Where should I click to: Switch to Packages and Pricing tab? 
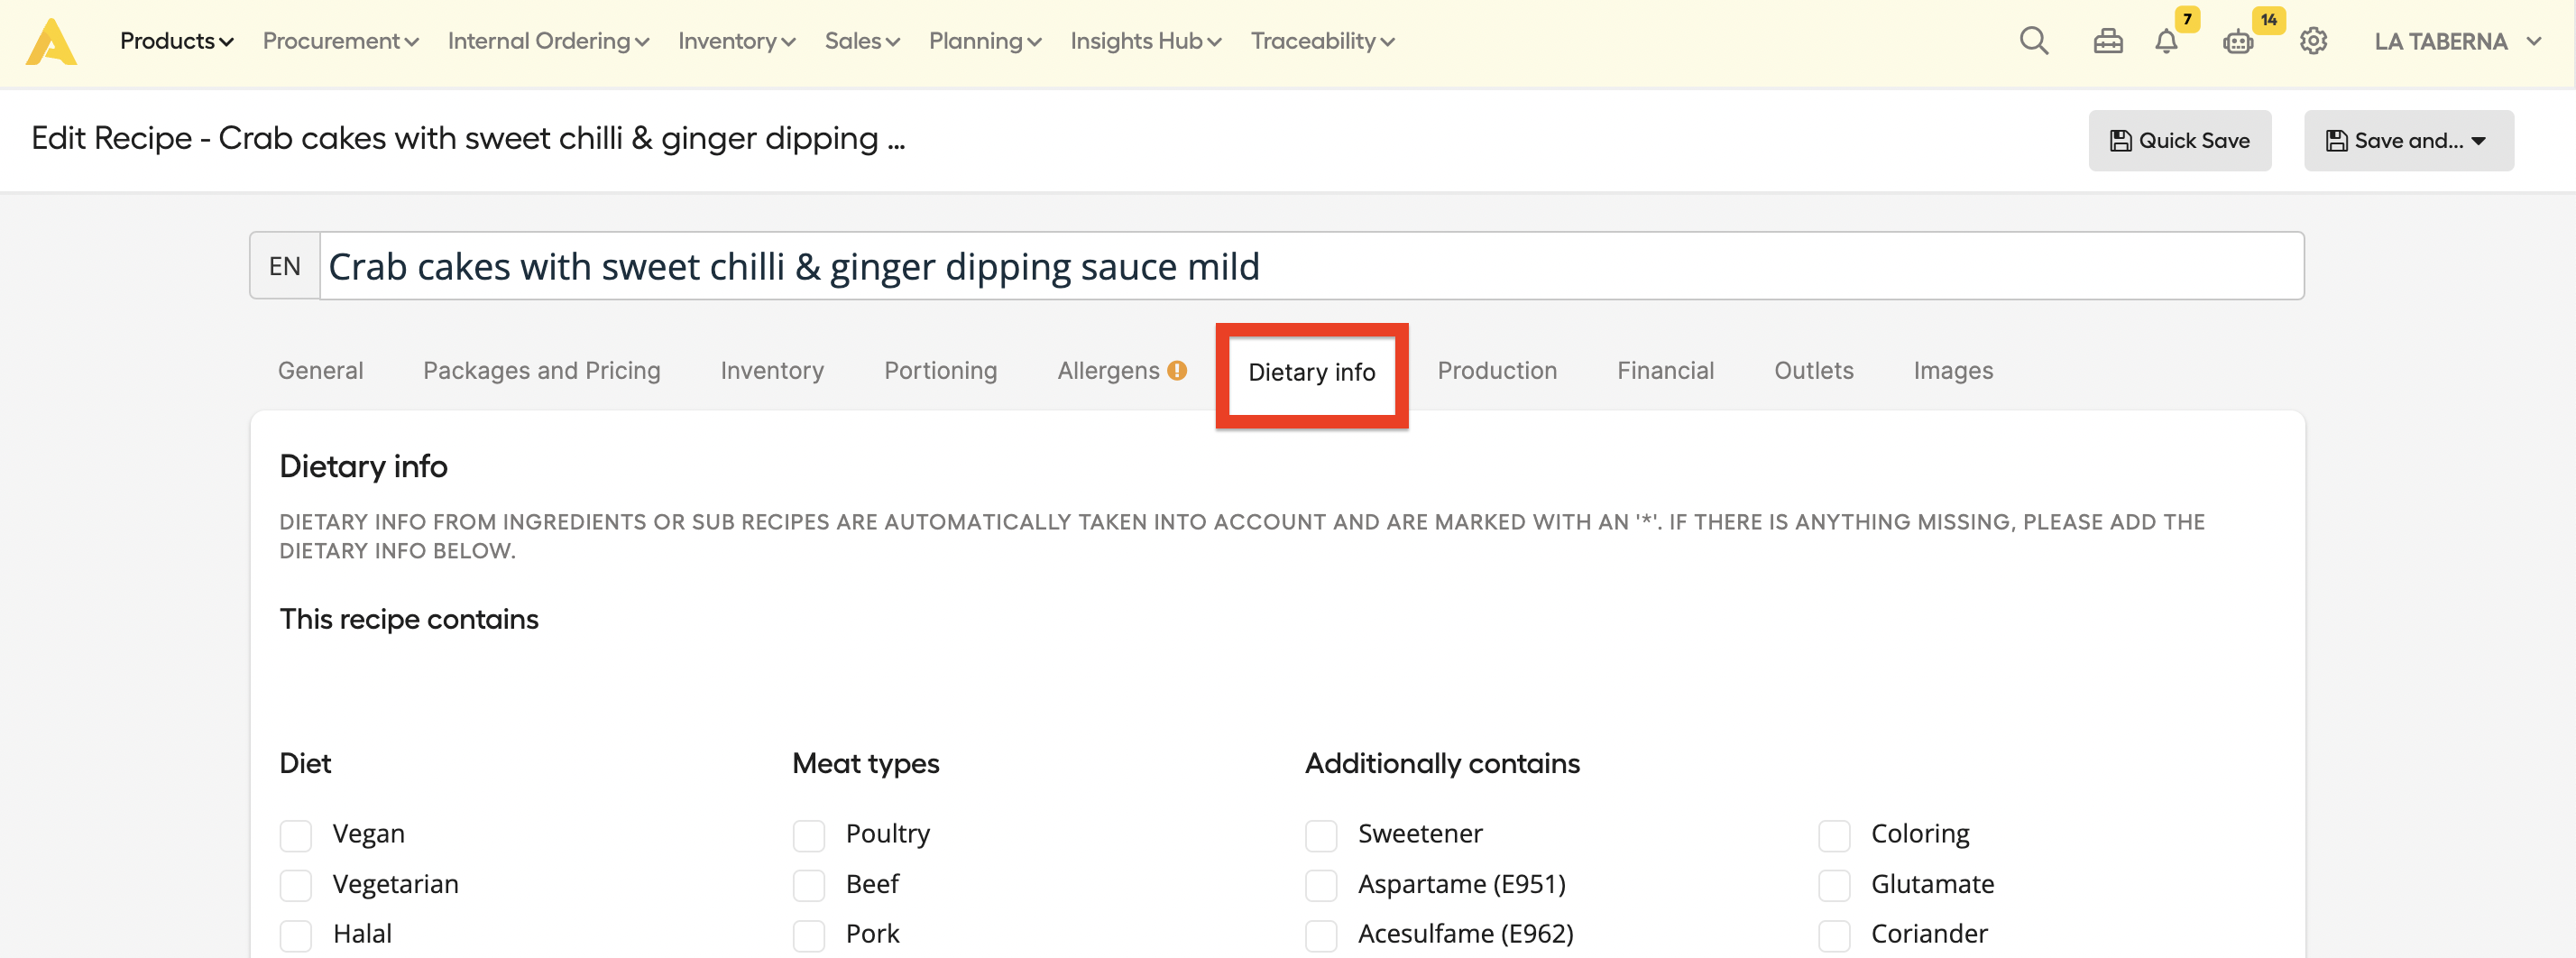click(x=541, y=370)
